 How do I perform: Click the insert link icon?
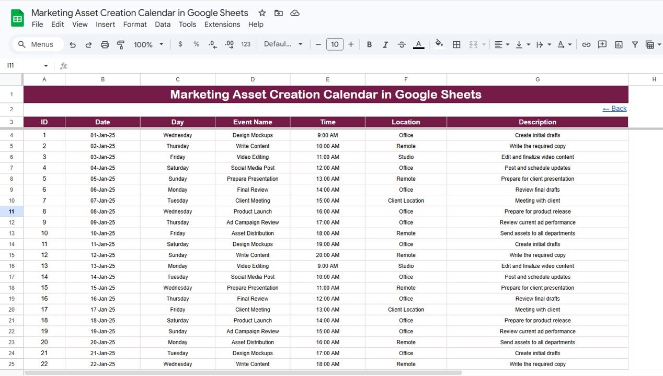pyautogui.click(x=586, y=44)
